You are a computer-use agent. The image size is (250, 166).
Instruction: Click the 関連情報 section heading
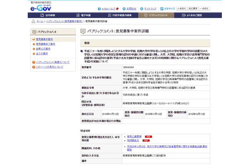(85, 131)
